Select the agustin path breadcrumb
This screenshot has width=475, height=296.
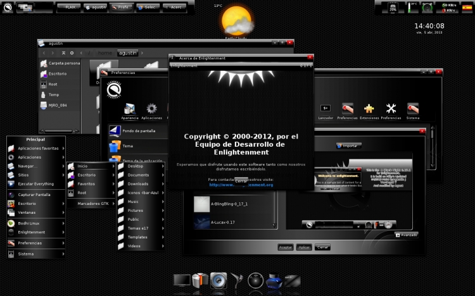(x=127, y=53)
